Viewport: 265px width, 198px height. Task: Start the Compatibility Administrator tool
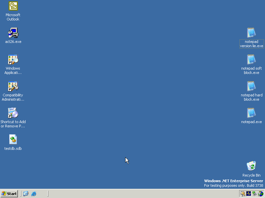click(13, 86)
